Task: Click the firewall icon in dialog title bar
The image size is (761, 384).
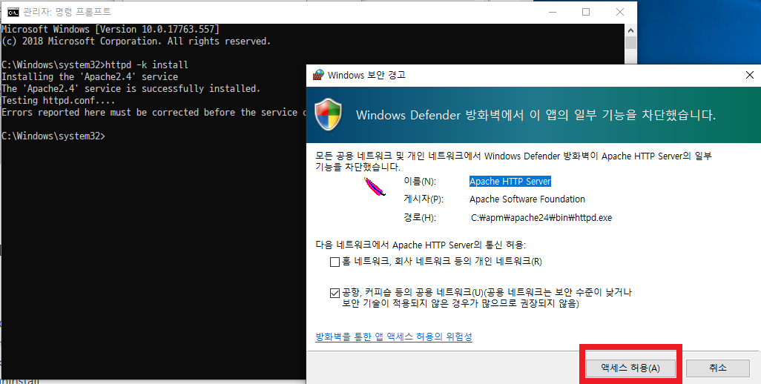Action: (318, 75)
